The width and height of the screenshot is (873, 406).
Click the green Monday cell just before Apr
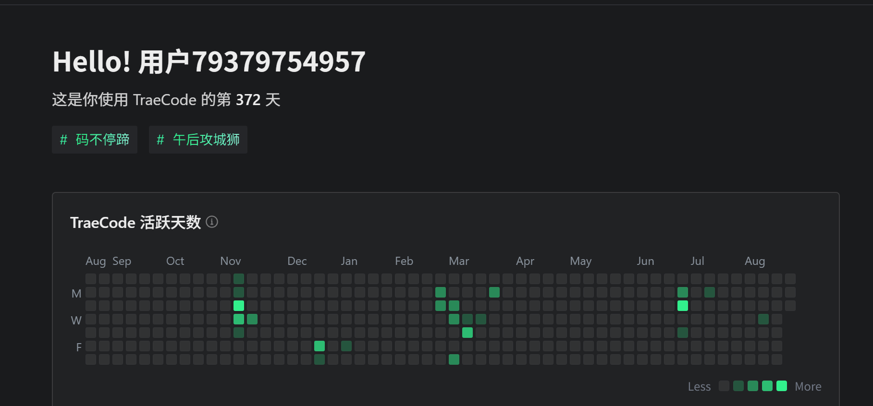click(x=494, y=292)
